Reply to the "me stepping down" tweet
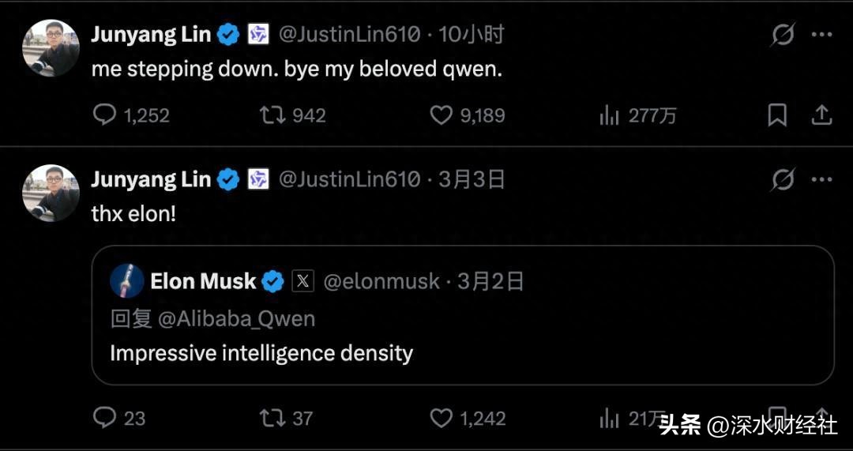This screenshot has width=853, height=451. click(x=105, y=115)
